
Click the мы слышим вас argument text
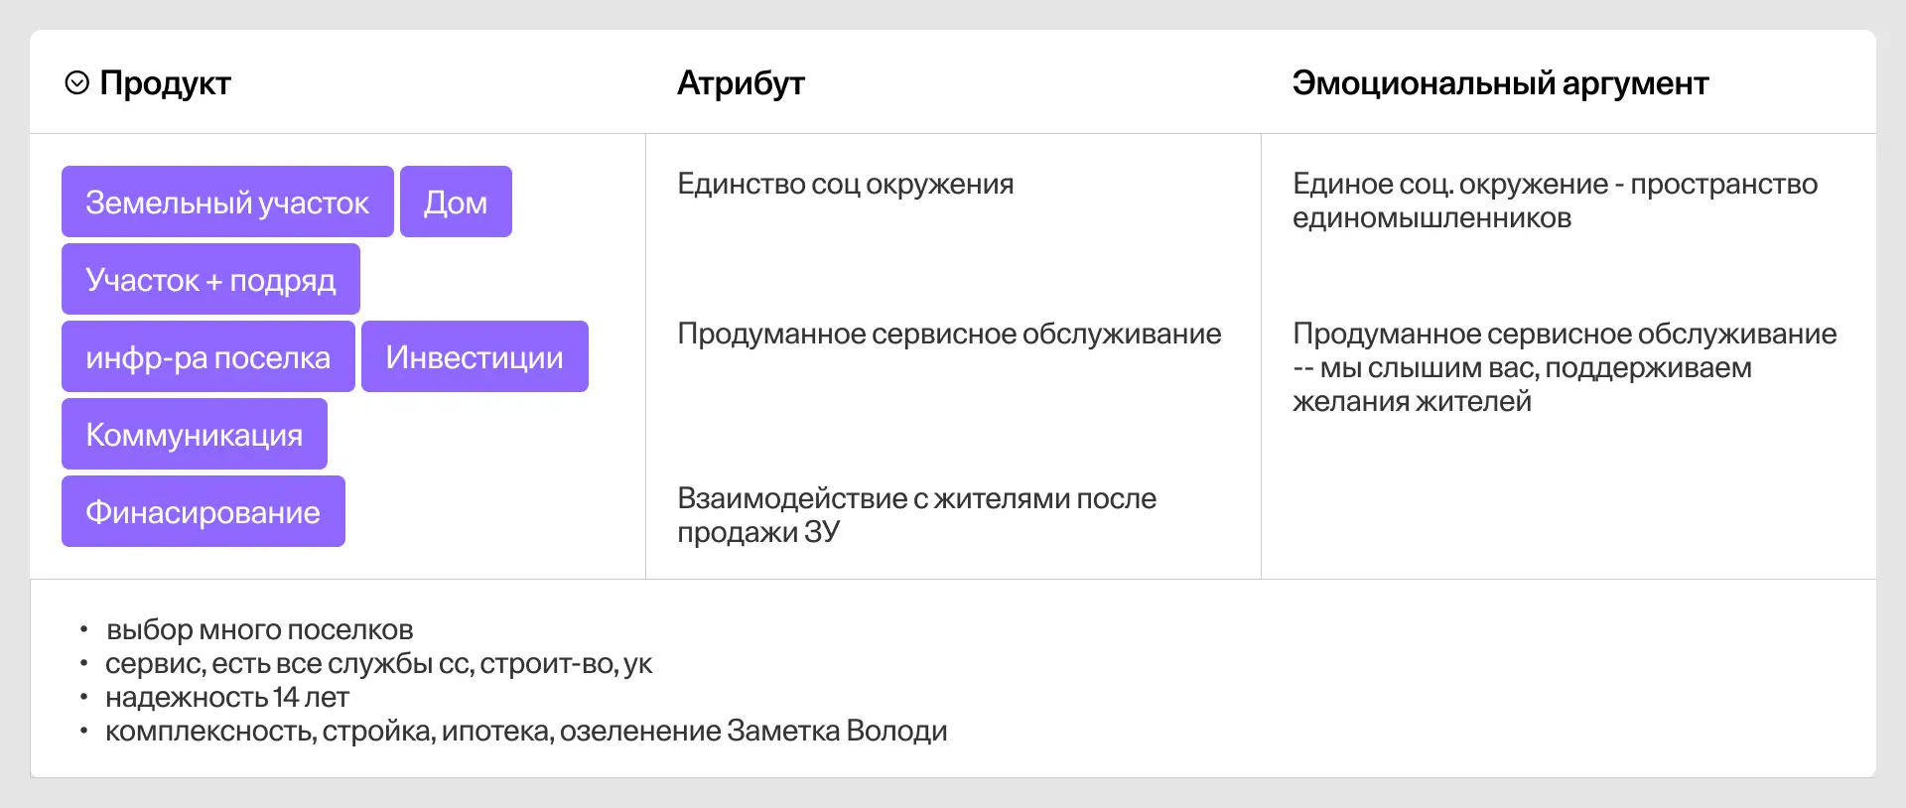(1564, 368)
